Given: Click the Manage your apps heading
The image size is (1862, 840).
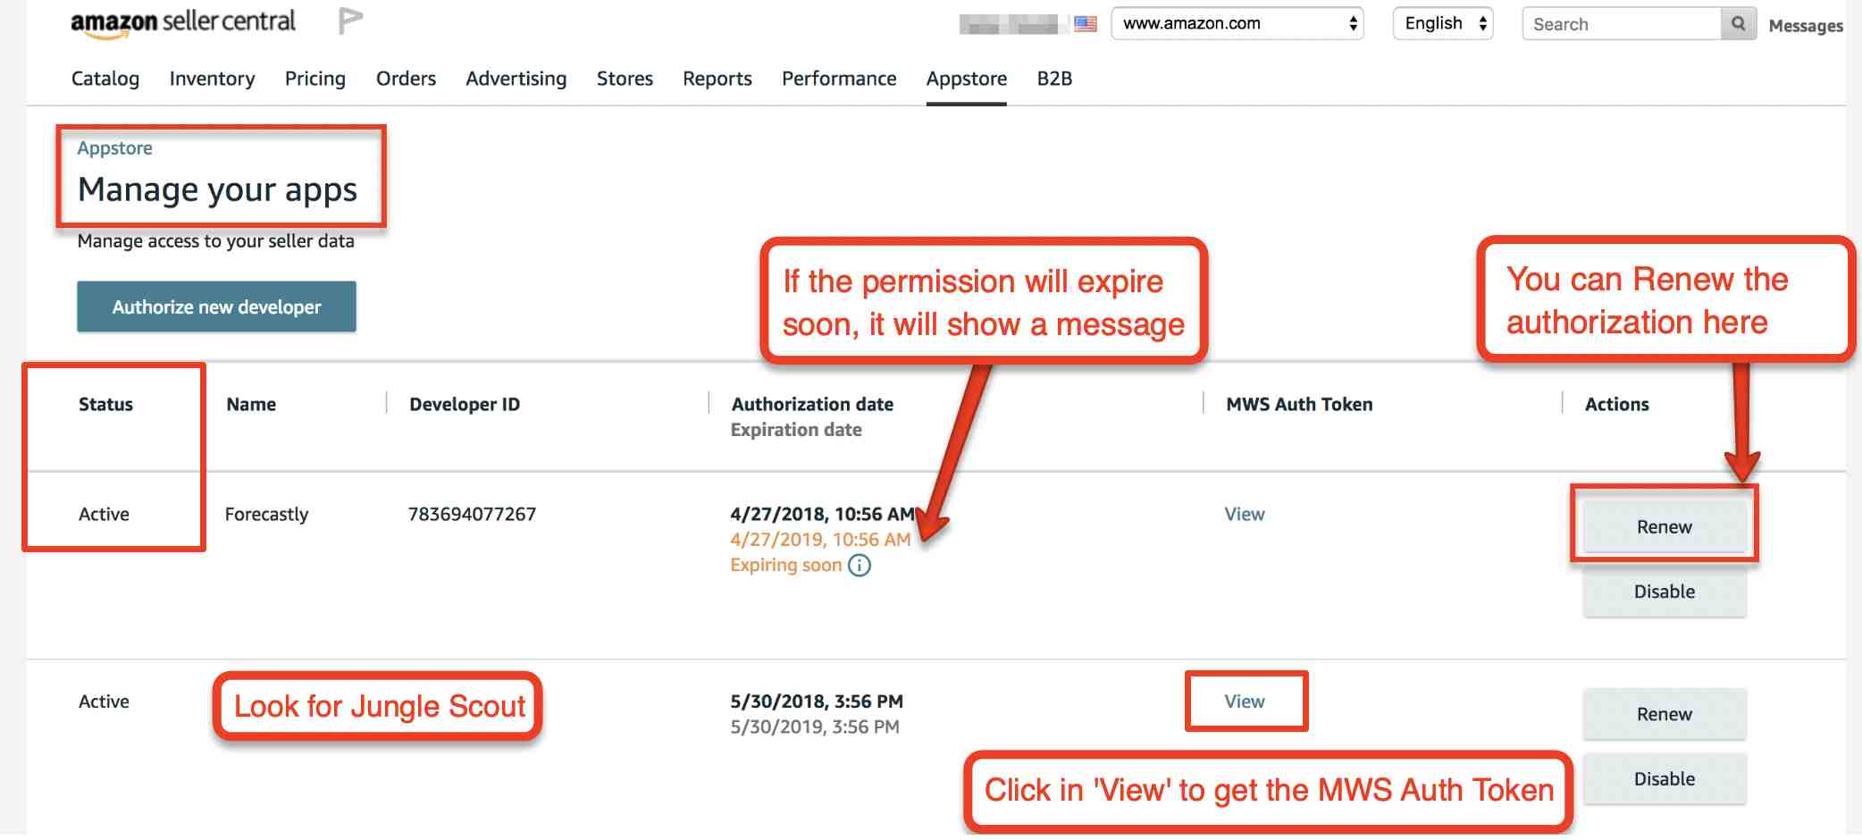Looking at the screenshot, I should coord(217,189).
